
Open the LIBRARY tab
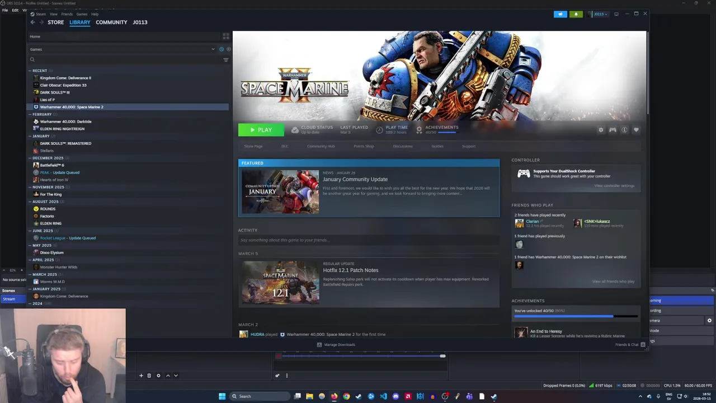click(79, 22)
